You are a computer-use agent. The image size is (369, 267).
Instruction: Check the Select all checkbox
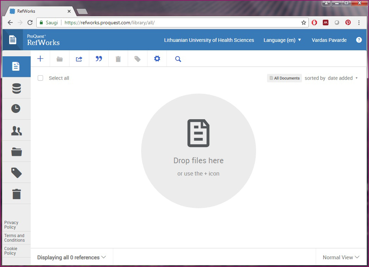point(41,78)
